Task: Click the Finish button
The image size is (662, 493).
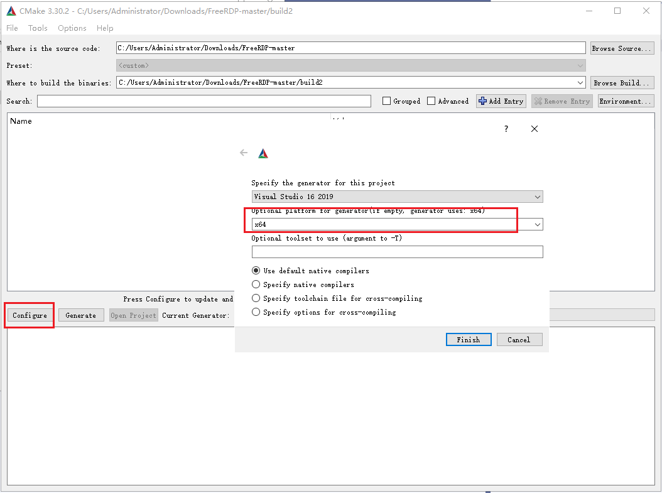Action: click(469, 340)
